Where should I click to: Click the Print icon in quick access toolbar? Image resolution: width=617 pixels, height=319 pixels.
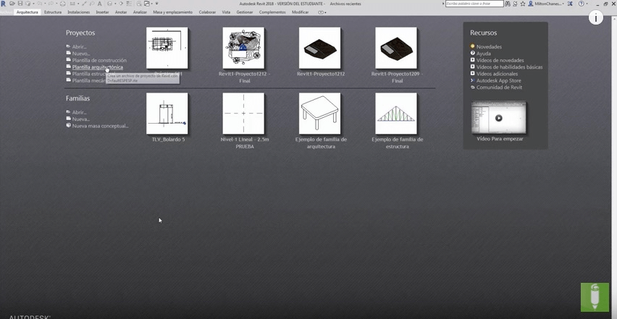point(62,4)
